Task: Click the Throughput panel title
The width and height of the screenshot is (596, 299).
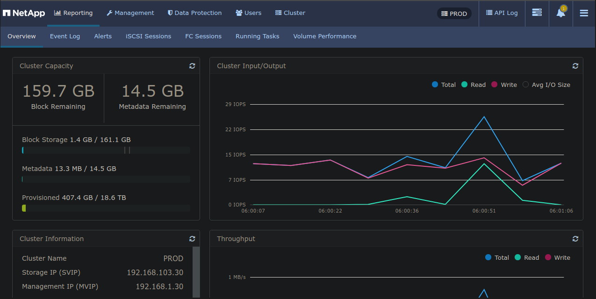Action: coord(236,239)
